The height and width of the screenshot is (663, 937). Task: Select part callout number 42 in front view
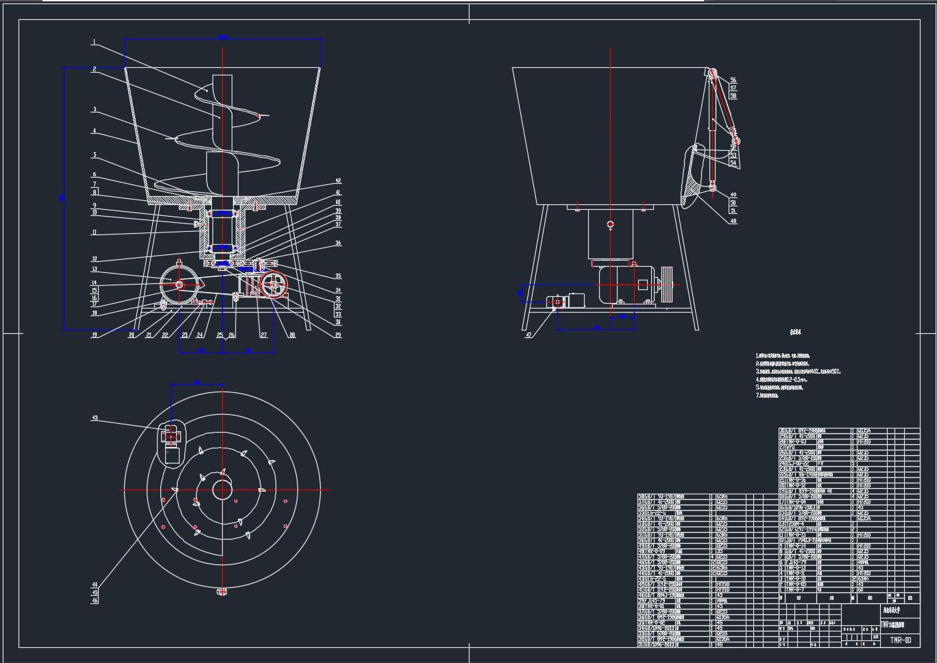[x=338, y=181]
